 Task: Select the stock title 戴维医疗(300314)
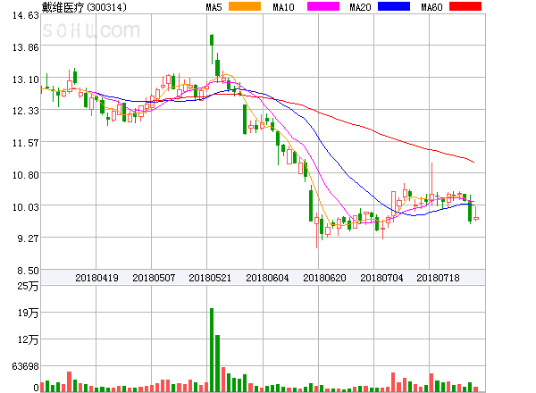pyautogui.click(x=84, y=7)
